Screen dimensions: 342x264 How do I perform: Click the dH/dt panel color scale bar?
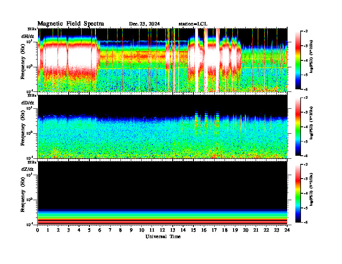coord(298,60)
